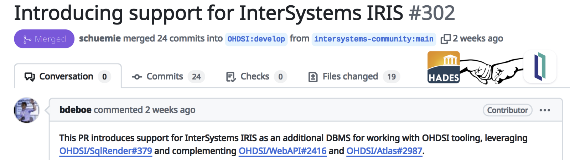The height and width of the screenshot is (160, 570).
Task: Click the Conversation count badge 0
Action: coord(104,77)
